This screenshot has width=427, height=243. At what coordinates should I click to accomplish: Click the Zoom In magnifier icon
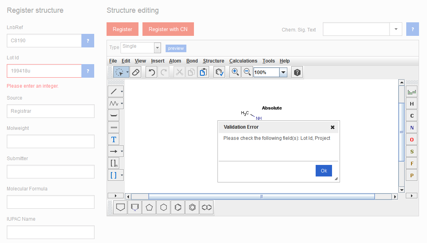click(x=235, y=72)
